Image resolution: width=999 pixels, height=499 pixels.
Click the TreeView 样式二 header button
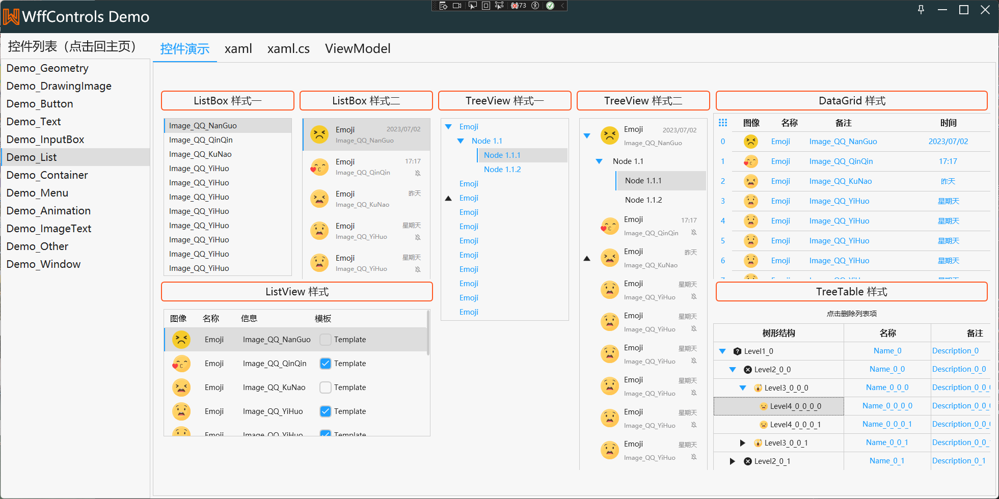(643, 101)
